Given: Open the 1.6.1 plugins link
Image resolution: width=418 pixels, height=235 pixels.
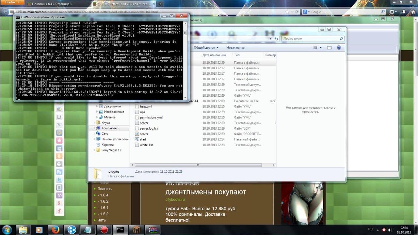Looking at the screenshot, I should click(103, 208).
